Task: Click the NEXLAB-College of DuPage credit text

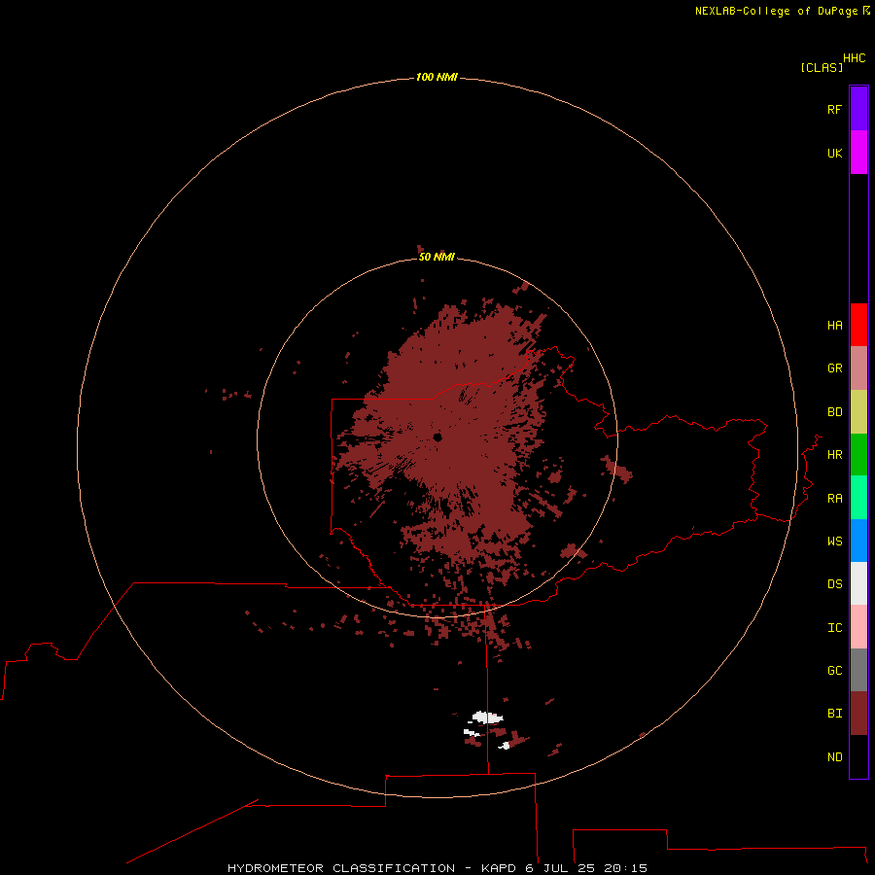Action: point(776,11)
